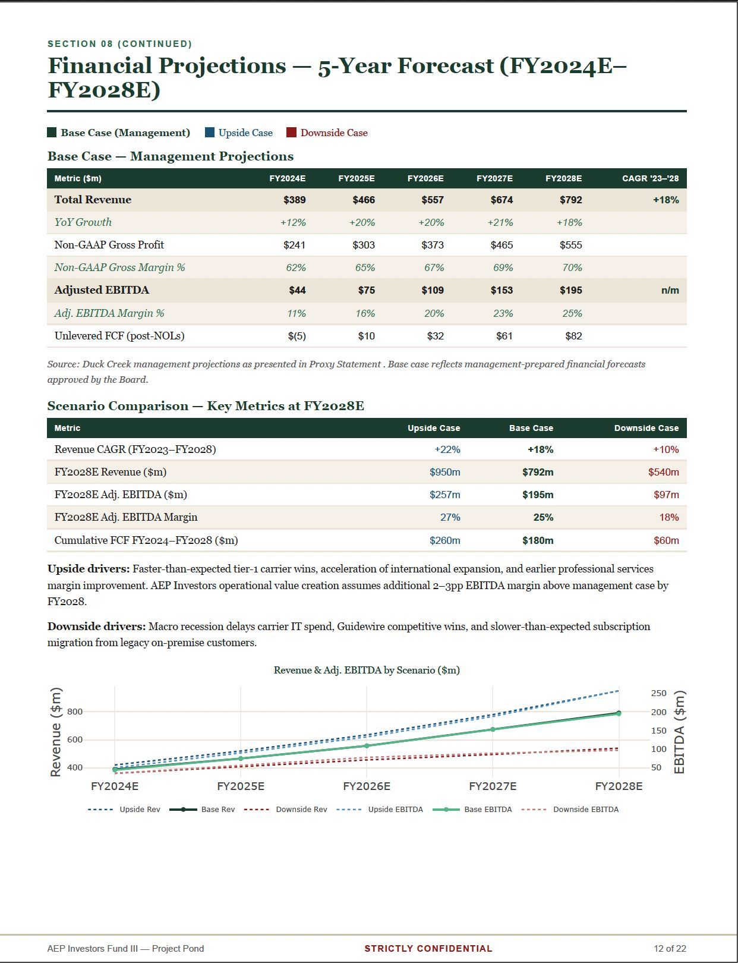The height and width of the screenshot is (963, 738).
Task: Click the Downside Case red legend square
Action: coord(291,133)
